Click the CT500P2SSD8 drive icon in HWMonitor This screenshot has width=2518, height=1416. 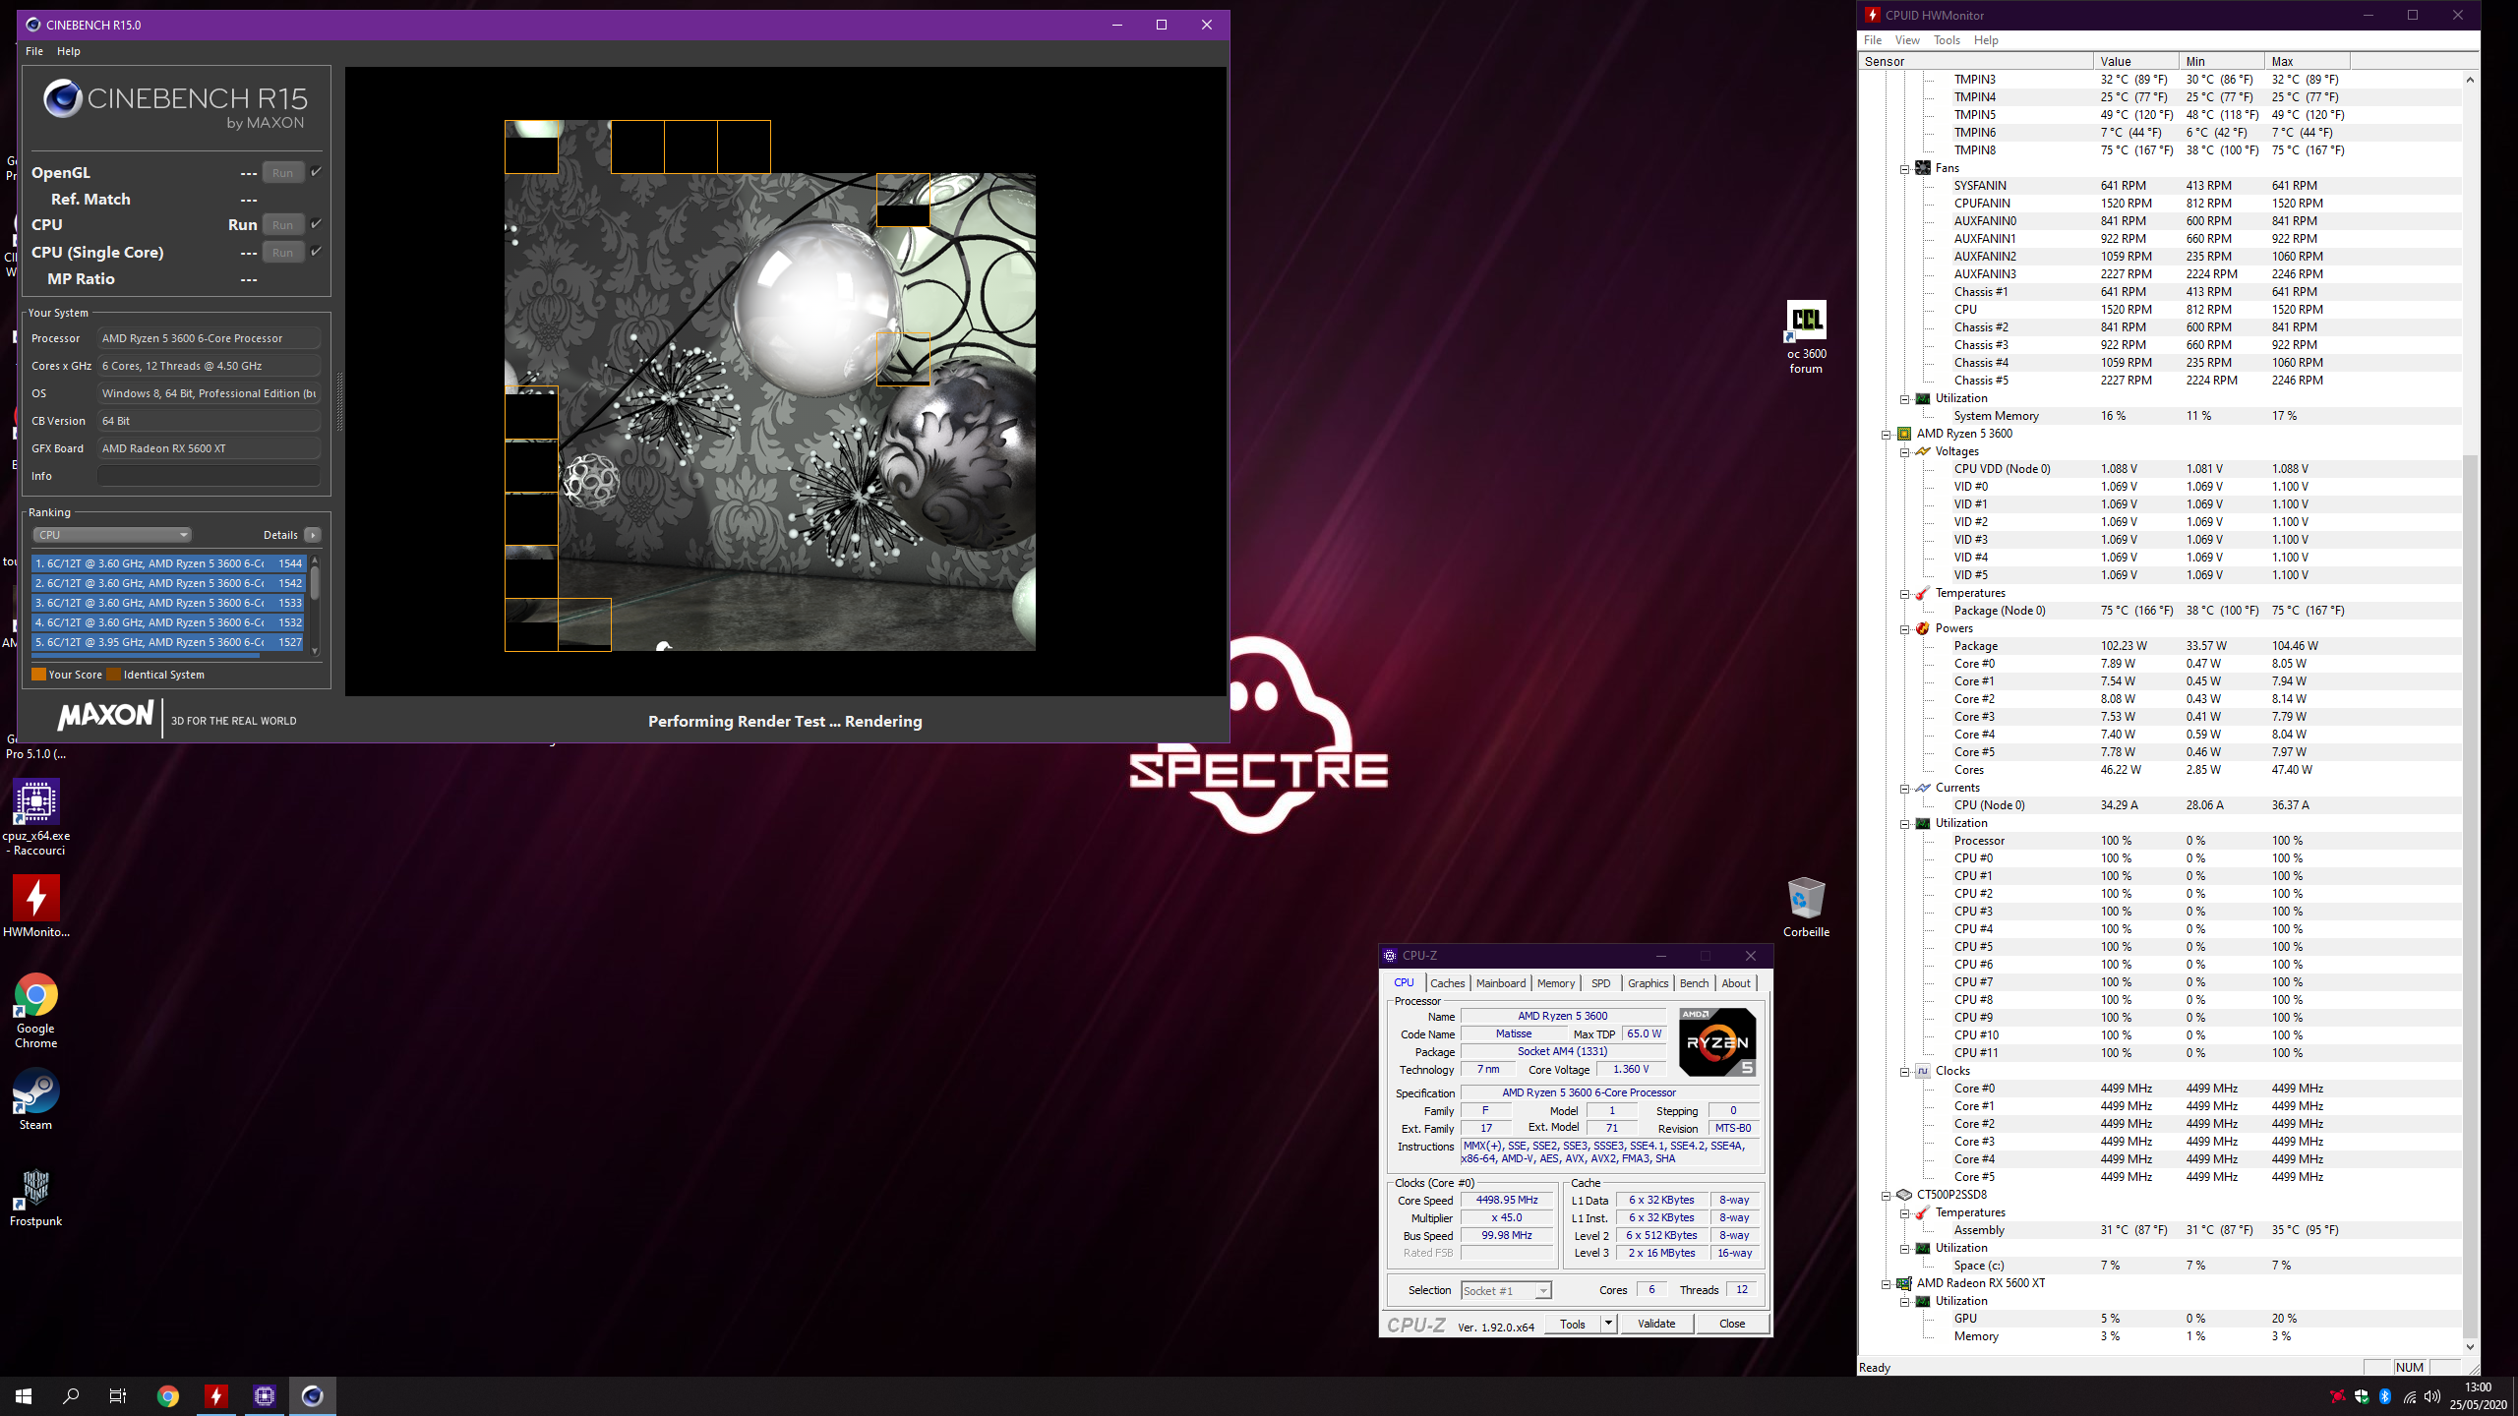tap(1904, 1195)
